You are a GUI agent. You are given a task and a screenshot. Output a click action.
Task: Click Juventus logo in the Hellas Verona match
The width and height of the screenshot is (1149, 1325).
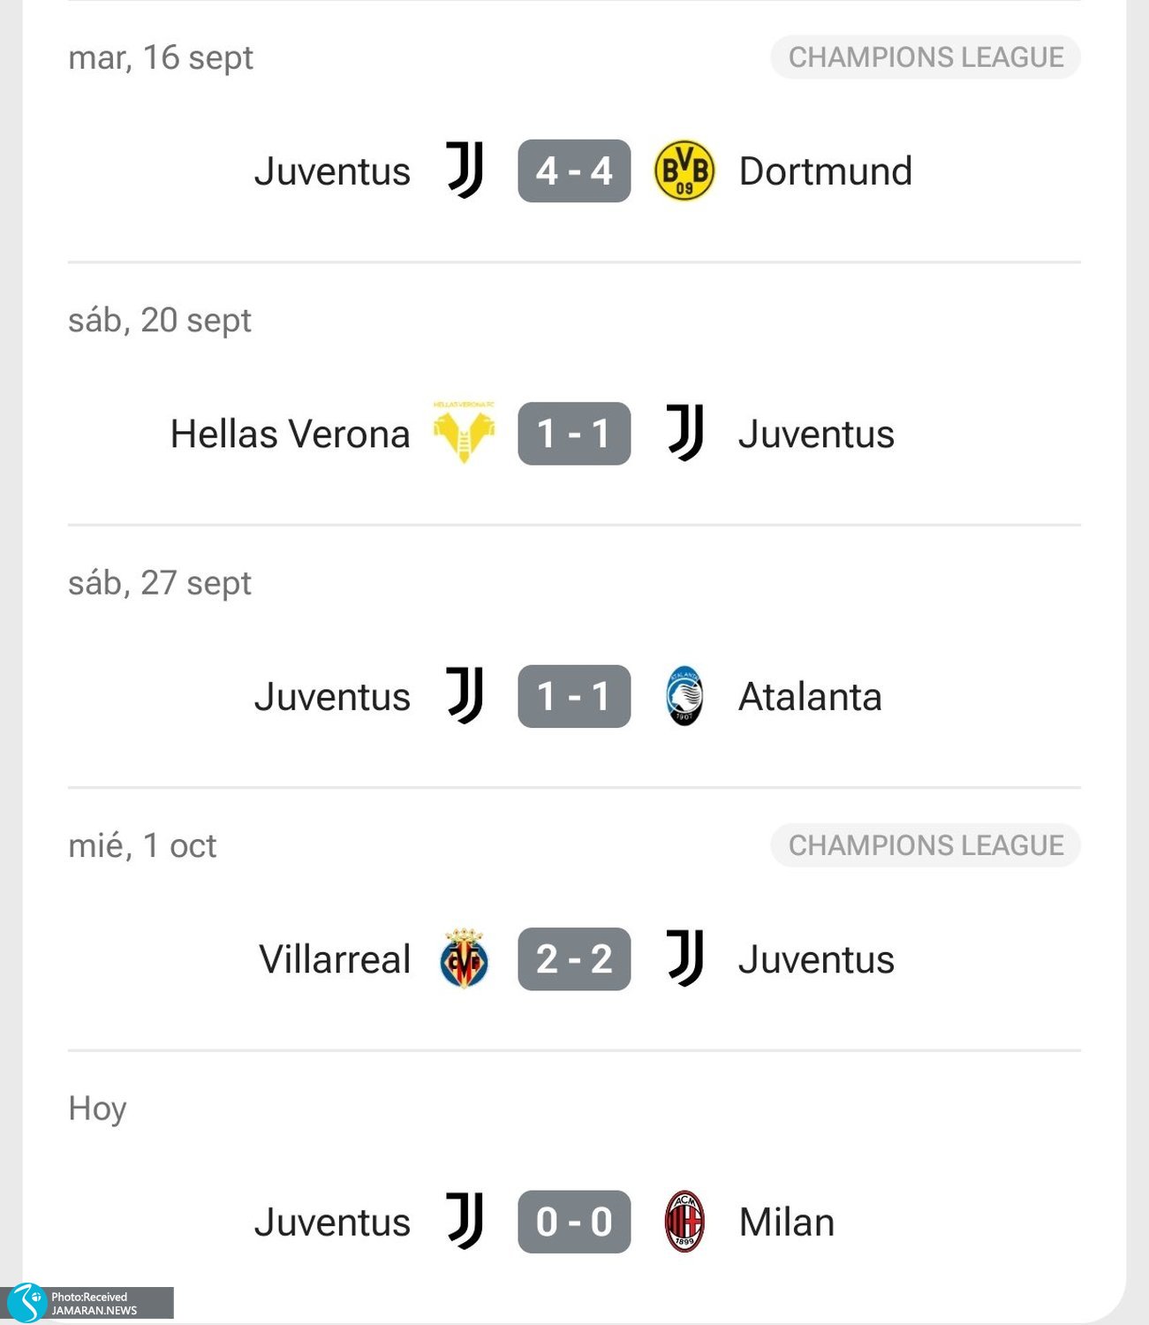pyautogui.click(x=684, y=433)
